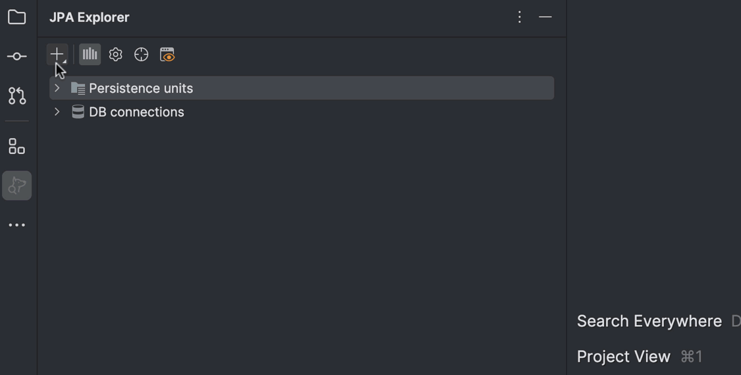Toggle the orange eye preview icon
This screenshot has width=741, height=375.
(167, 55)
